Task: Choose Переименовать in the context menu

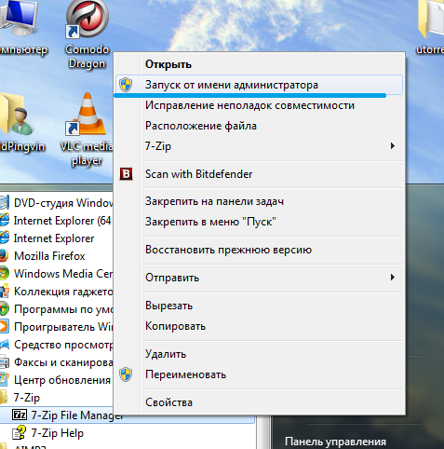Action: click(x=259, y=374)
